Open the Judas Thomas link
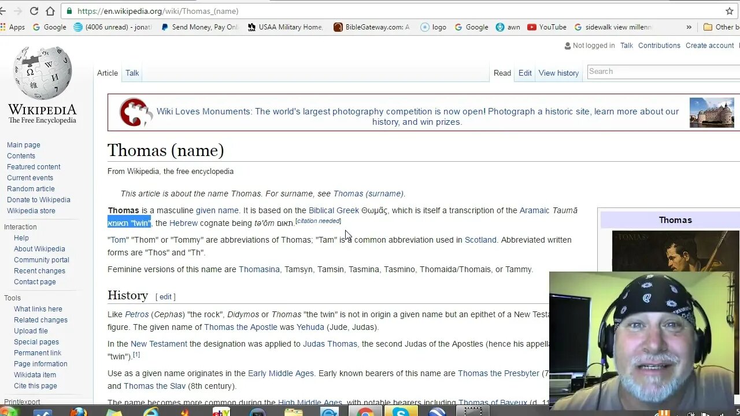 [330, 344]
